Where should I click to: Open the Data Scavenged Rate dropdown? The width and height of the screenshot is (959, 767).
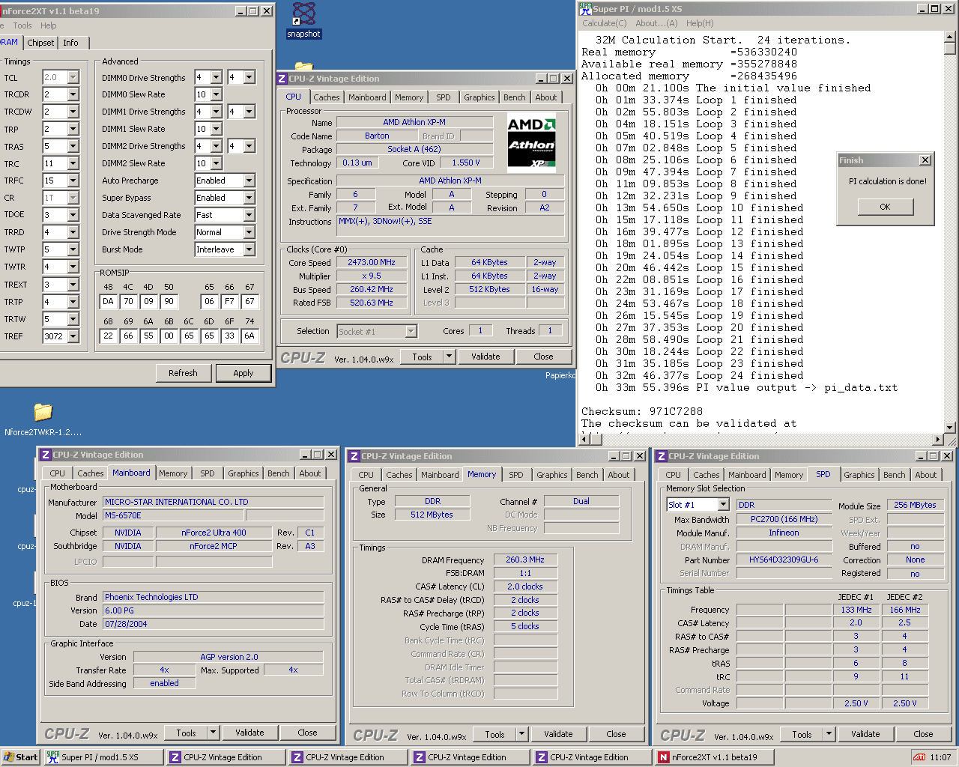click(249, 215)
